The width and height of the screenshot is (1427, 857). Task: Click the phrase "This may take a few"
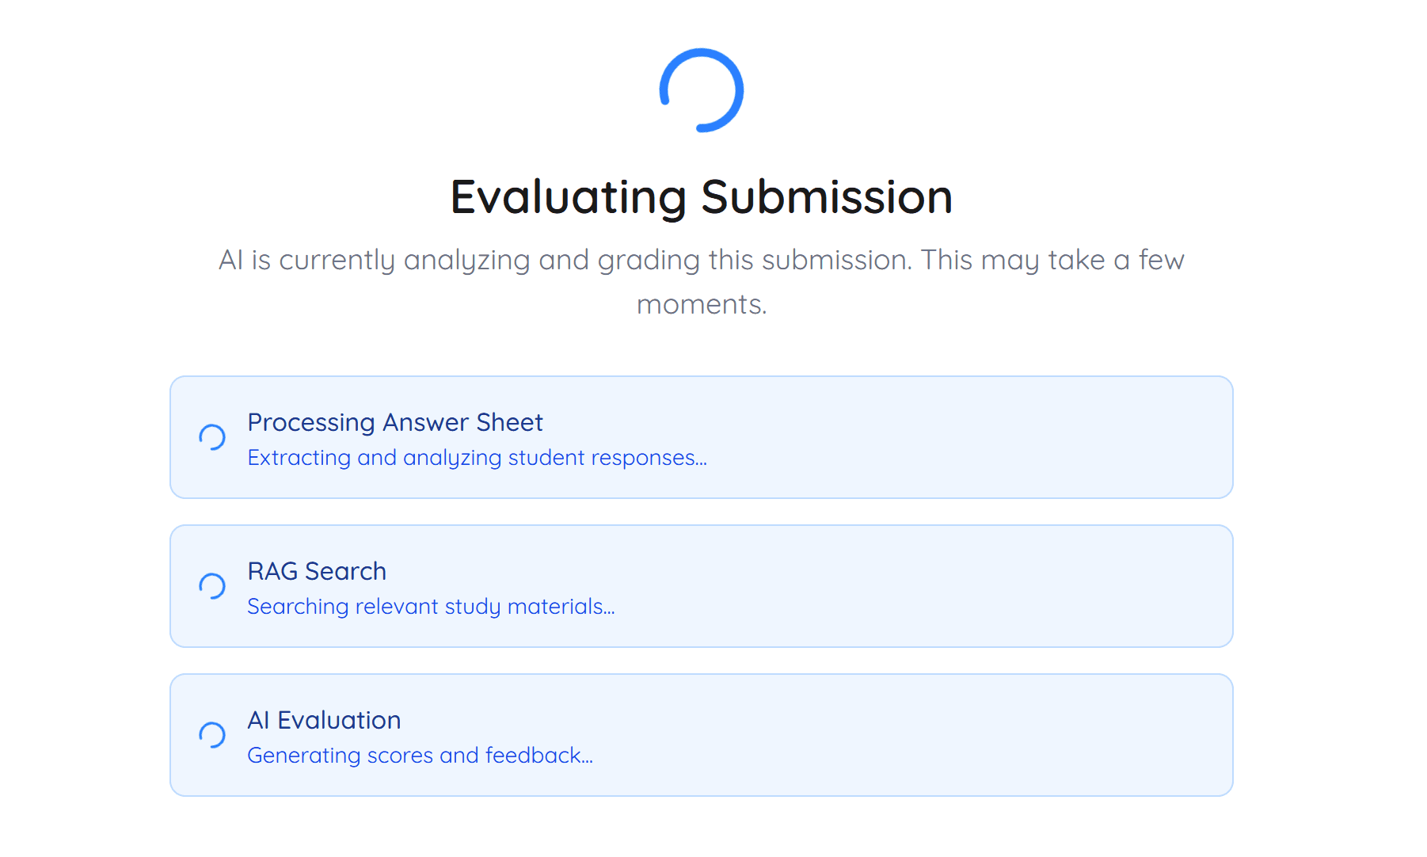point(1052,260)
